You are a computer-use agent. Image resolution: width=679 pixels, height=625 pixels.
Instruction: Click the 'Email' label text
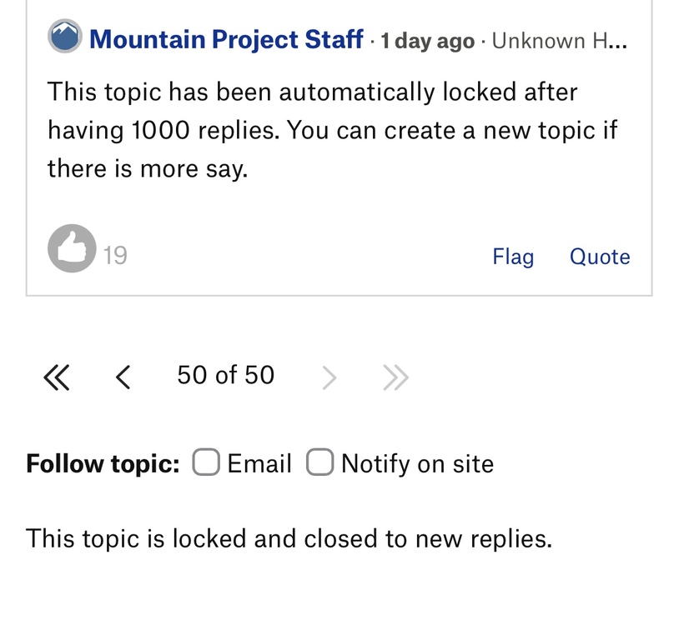[x=259, y=463]
